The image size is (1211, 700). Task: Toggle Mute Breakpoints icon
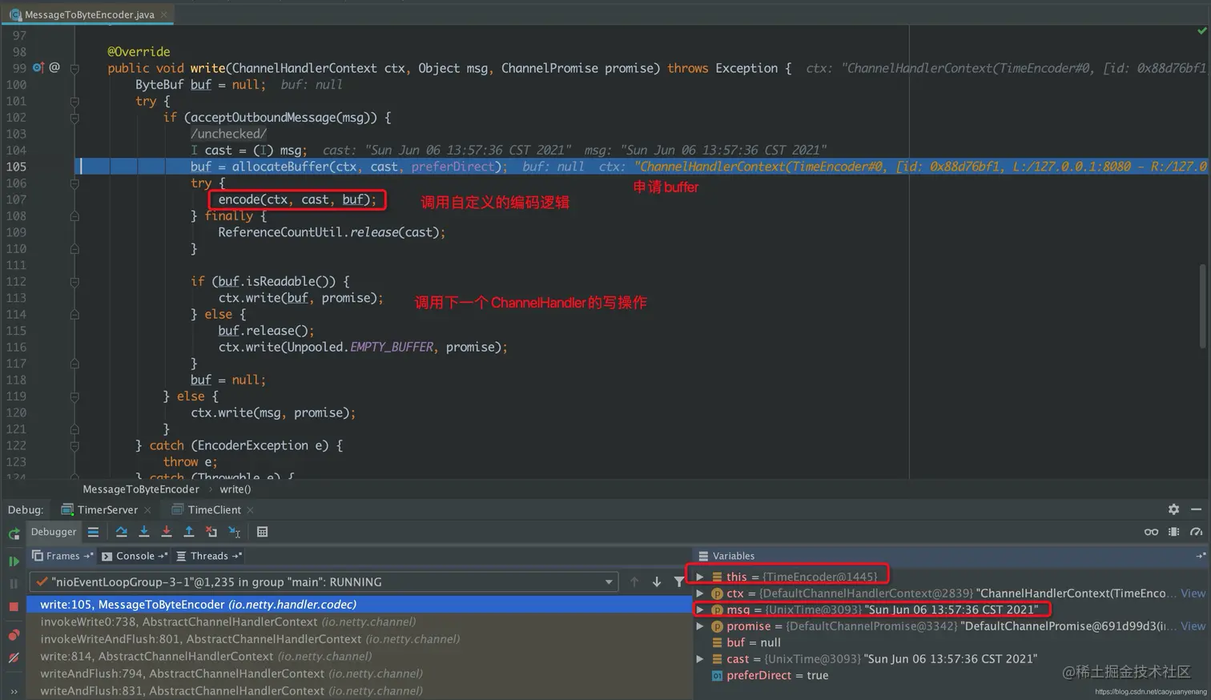(x=14, y=658)
